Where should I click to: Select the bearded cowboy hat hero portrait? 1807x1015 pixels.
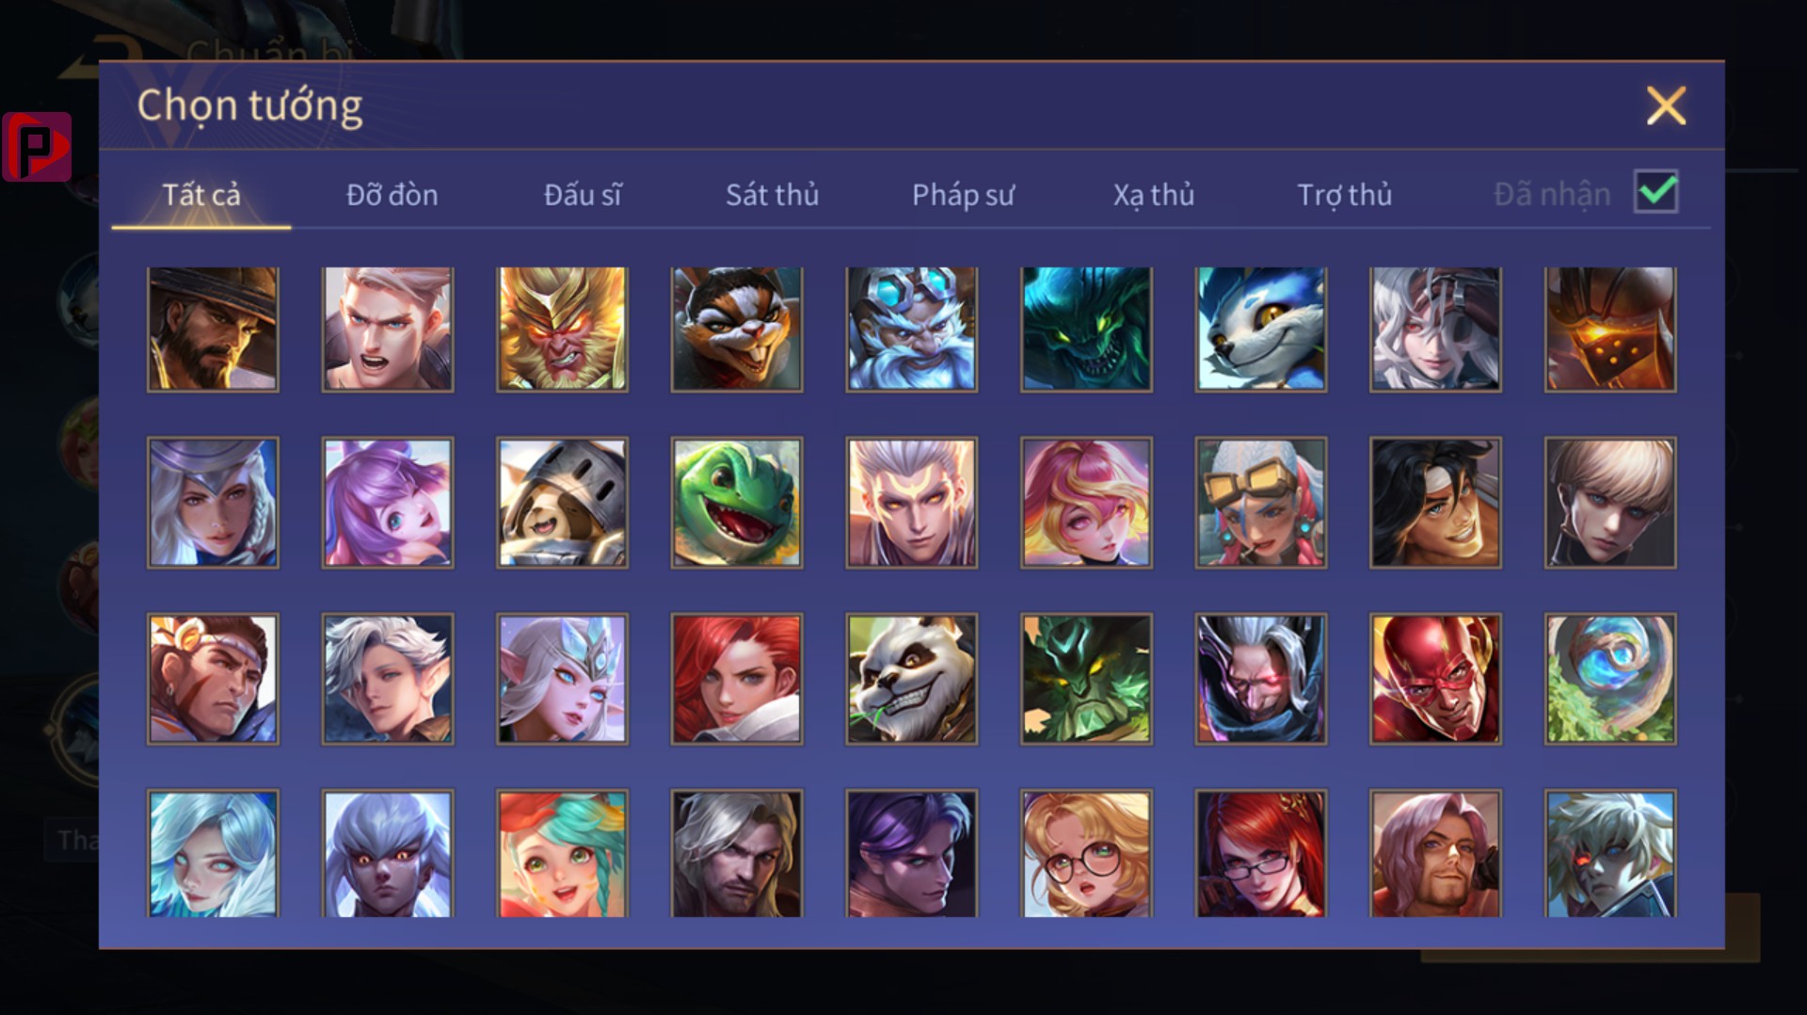click(x=213, y=329)
